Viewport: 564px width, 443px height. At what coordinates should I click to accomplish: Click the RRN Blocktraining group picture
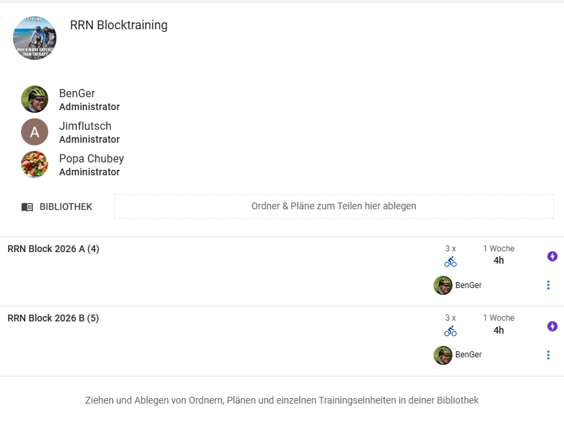35,38
